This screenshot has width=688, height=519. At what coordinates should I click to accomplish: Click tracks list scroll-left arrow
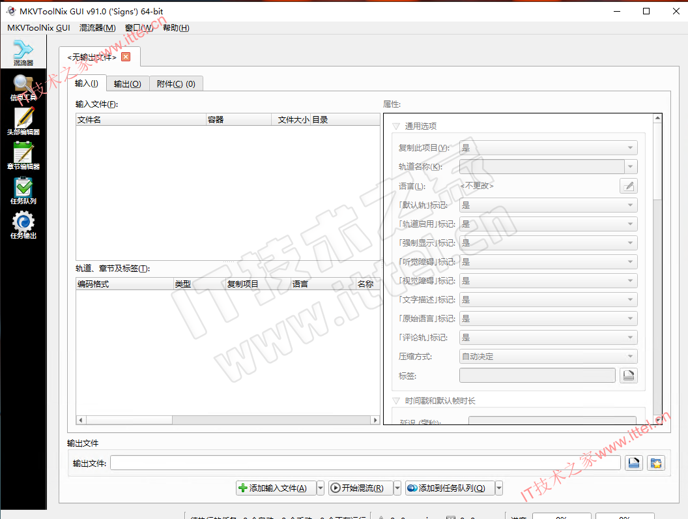click(x=81, y=420)
